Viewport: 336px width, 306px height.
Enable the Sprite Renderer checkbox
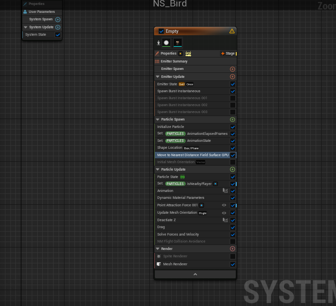click(233, 256)
